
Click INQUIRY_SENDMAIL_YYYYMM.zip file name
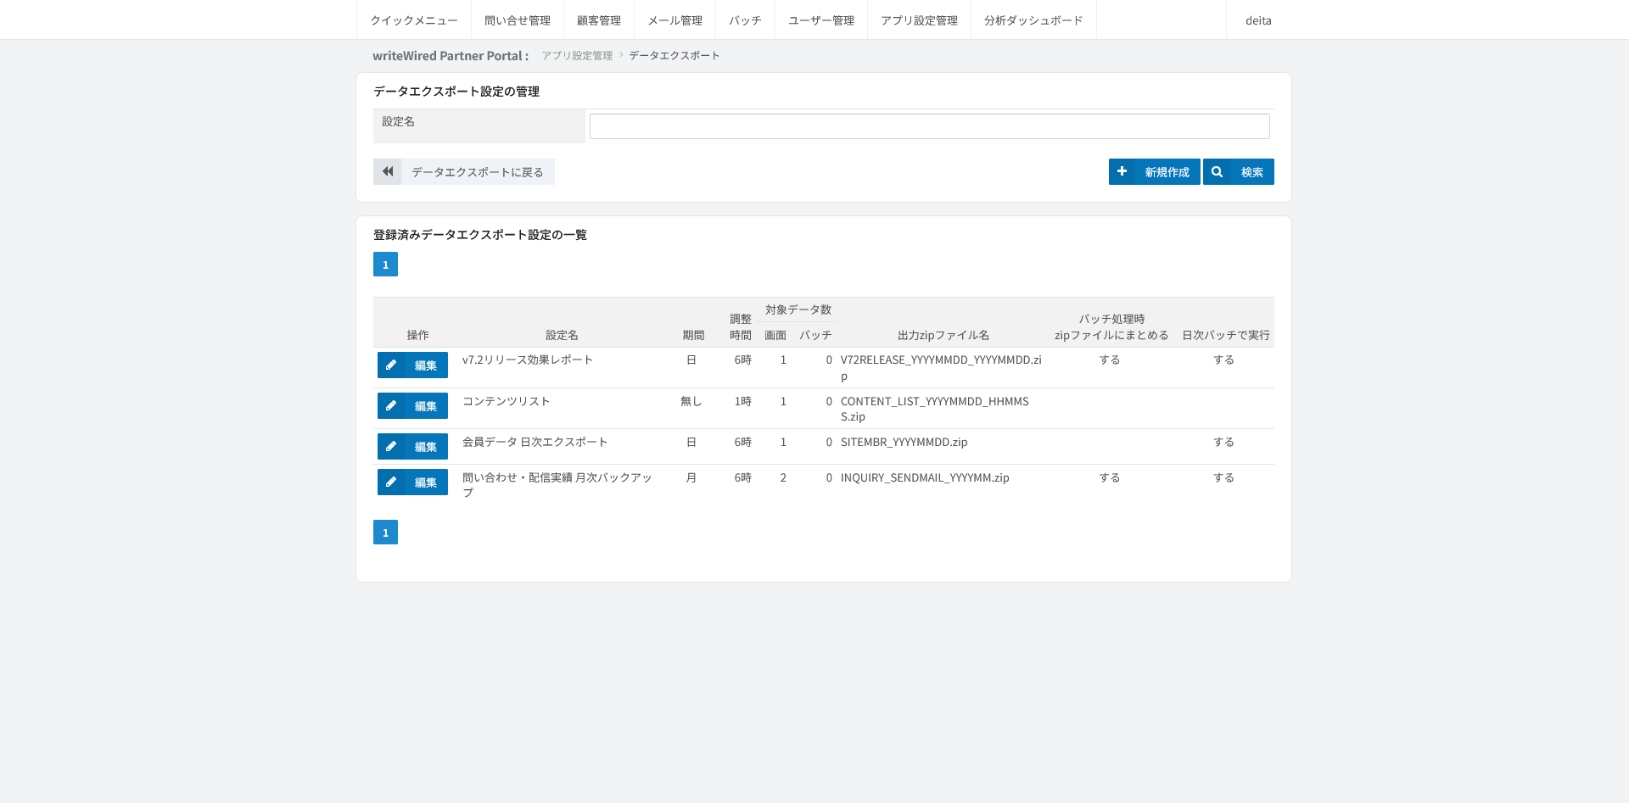925,477
